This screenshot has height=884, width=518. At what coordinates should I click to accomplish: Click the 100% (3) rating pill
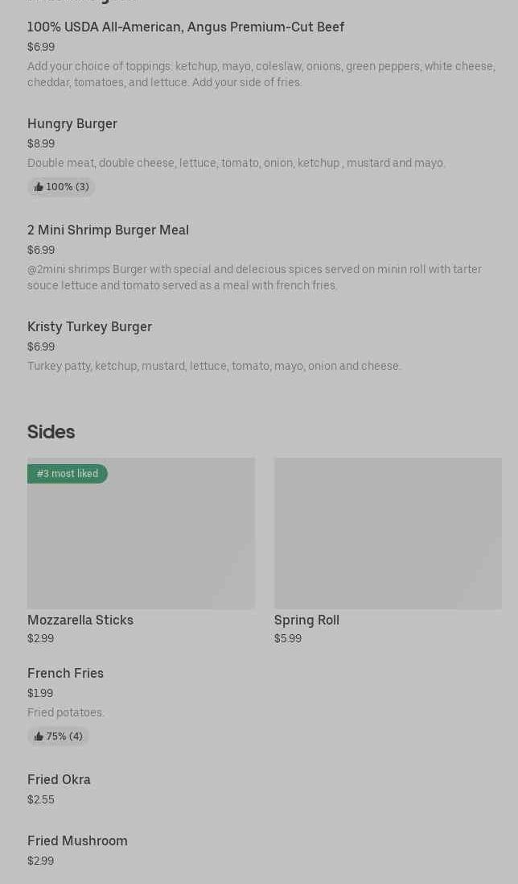pyautogui.click(x=62, y=187)
